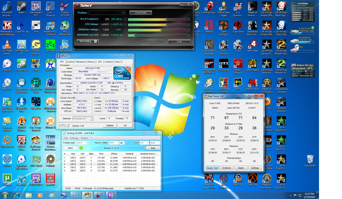Open the DiRT 2 desktop icon
The height and width of the screenshot is (199, 342).
(x=238, y=84)
